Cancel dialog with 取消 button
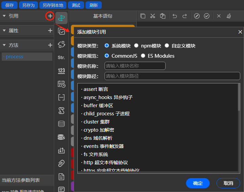 pyautogui.click(x=228, y=183)
